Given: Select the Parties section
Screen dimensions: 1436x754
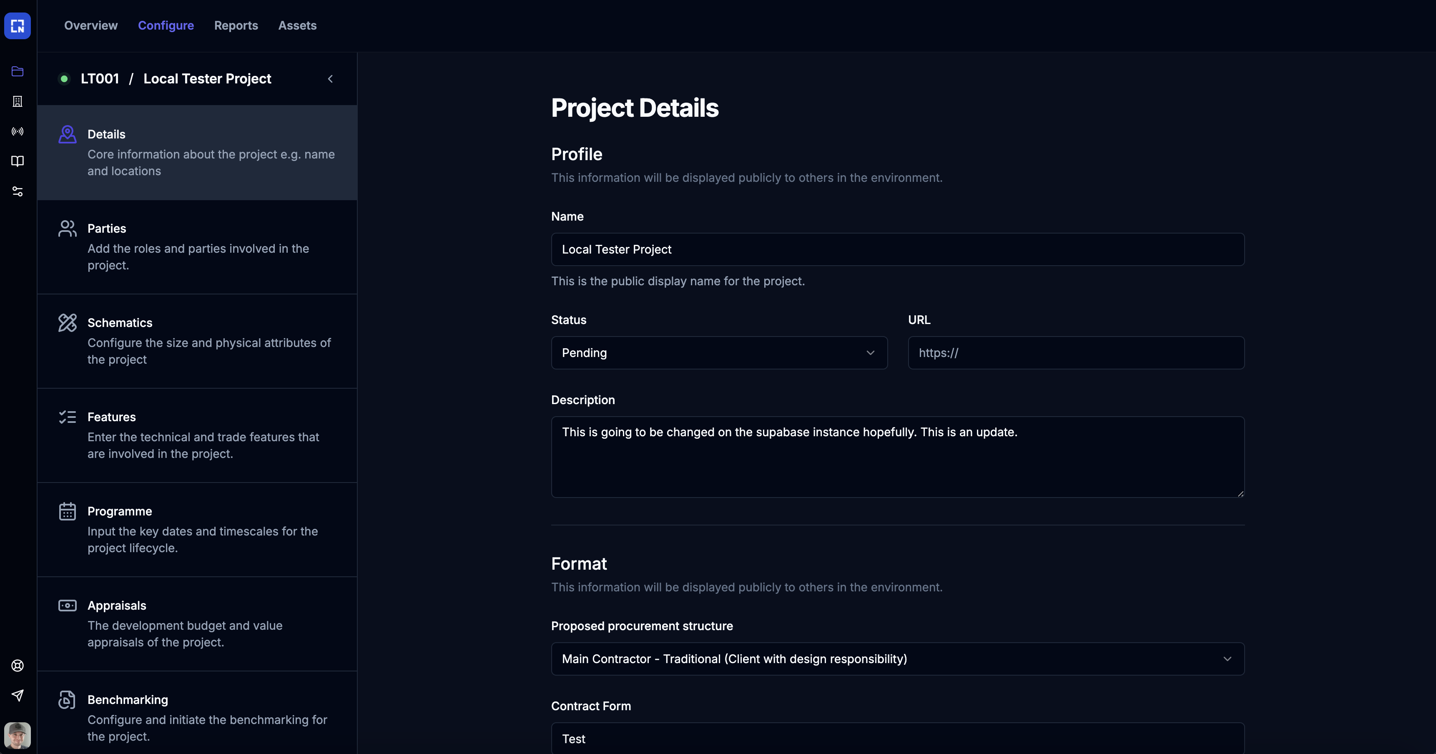Looking at the screenshot, I should coord(197,246).
